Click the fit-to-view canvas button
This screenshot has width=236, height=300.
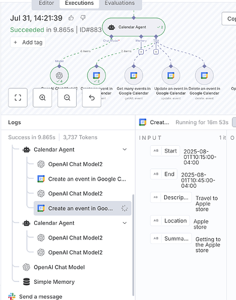tap(18, 98)
